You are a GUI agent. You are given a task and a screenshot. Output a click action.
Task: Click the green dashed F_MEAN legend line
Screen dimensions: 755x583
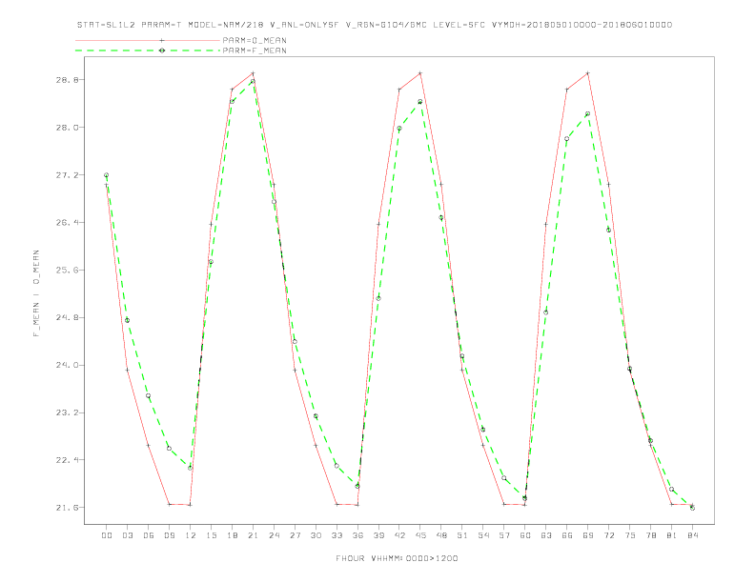coord(148,50)
